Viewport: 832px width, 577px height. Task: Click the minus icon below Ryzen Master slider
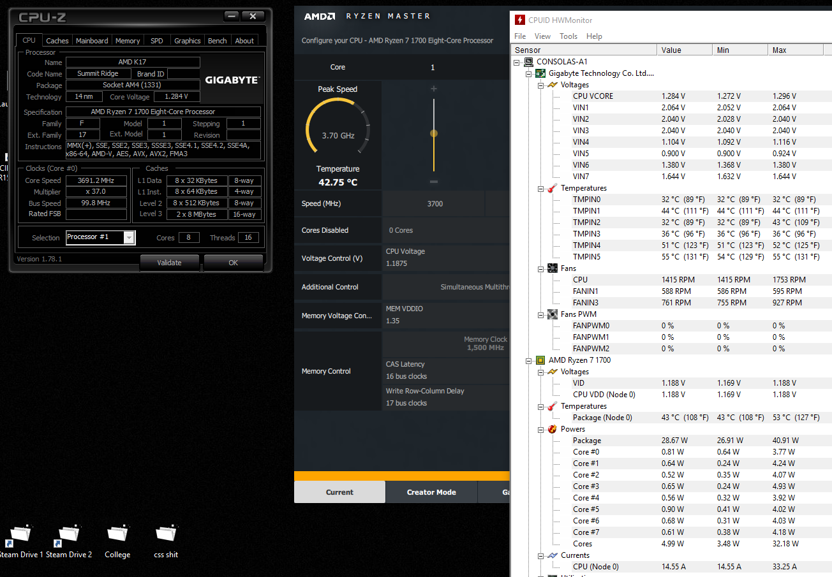pyautogui.click(x=434, y=182)
